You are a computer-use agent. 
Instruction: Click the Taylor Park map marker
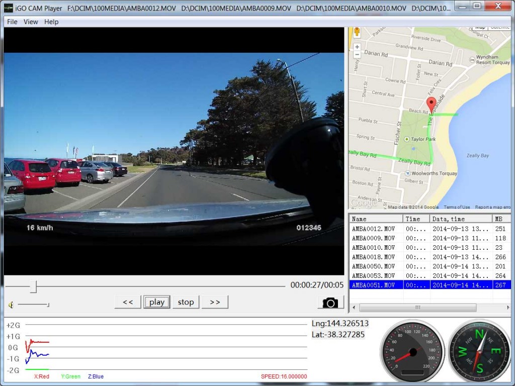[406, 140]
